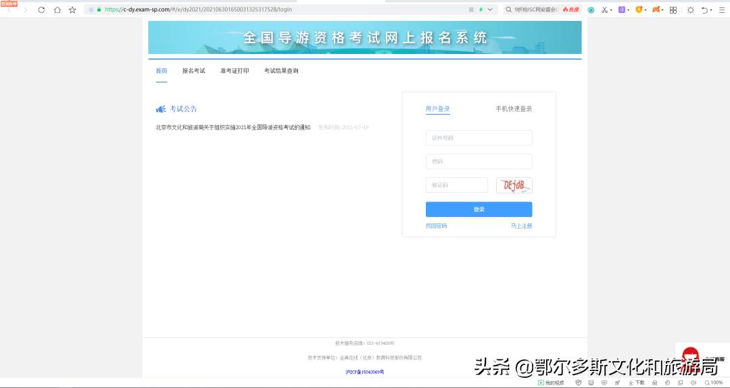Expand the purple notes extension dropdown
This screenshot has width=730, height=388.
pos(628,10)
